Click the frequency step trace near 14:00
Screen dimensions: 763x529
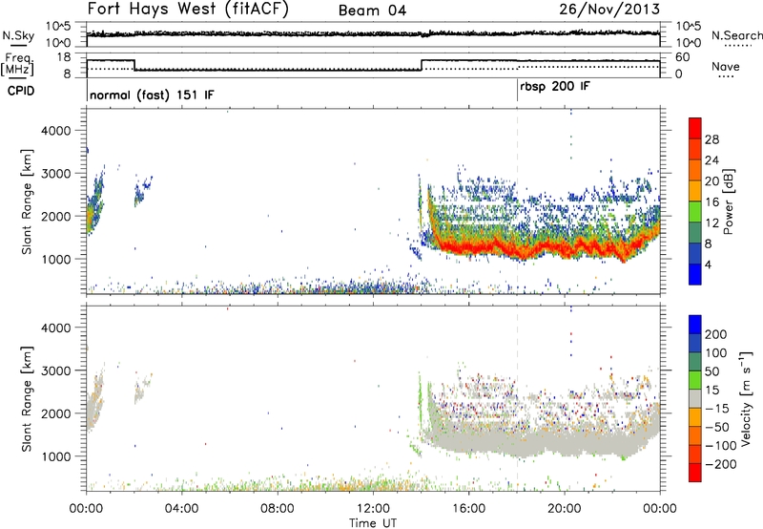click(x=422, y=65)
